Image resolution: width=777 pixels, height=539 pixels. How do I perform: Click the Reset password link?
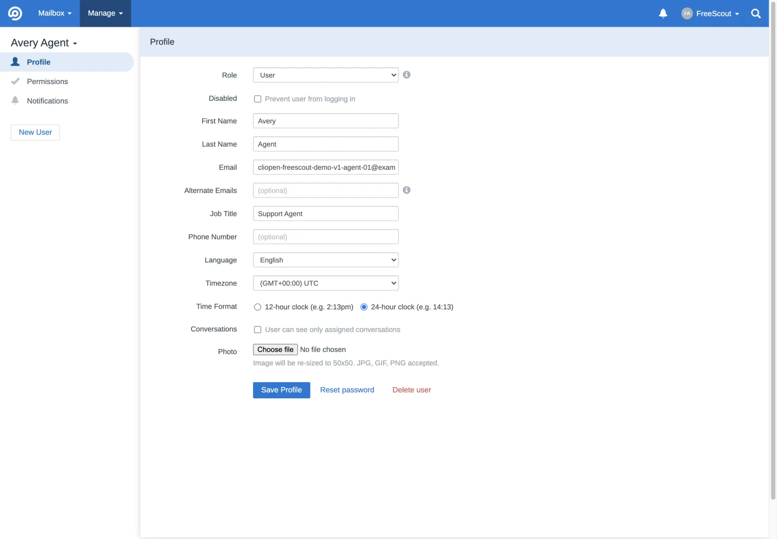point(347,390)
